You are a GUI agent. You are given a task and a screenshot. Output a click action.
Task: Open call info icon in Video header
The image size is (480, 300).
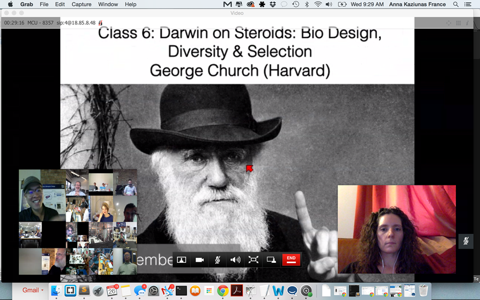[467, 23]
